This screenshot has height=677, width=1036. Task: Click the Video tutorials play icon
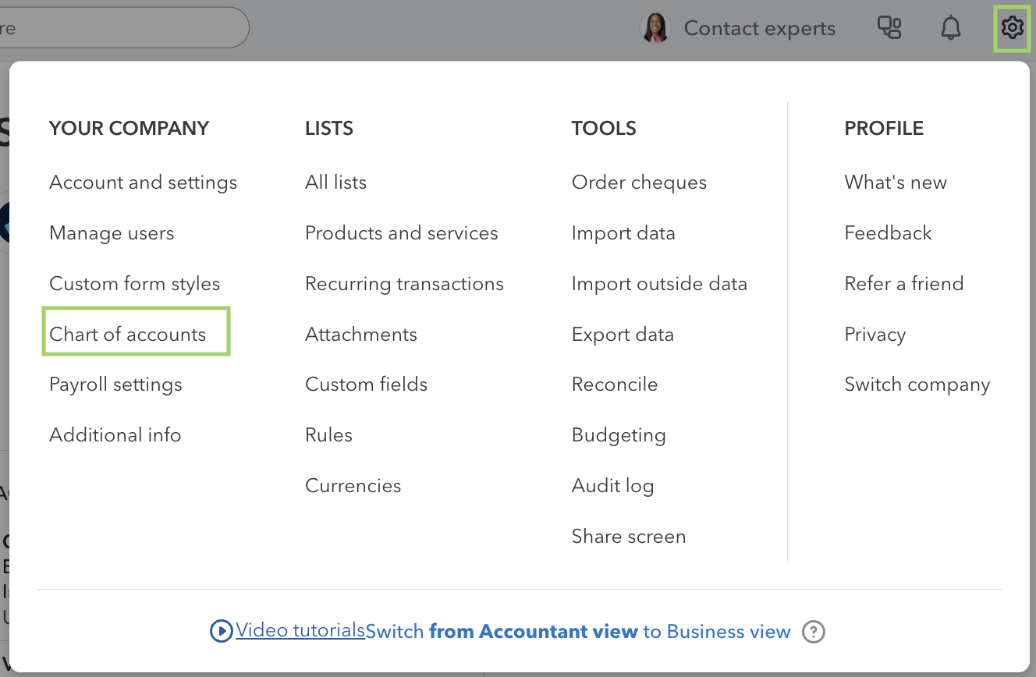[x=222, y=631]
